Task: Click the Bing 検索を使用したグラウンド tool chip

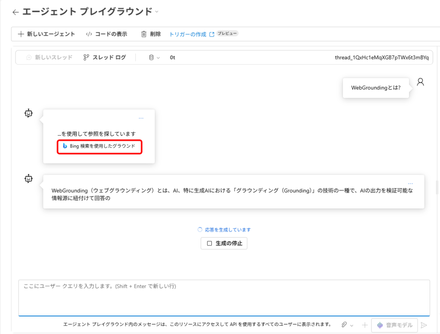Action: [99, 146]
